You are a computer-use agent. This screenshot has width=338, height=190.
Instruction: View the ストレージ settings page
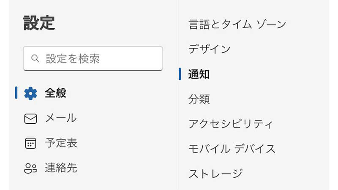click(215, 174)
